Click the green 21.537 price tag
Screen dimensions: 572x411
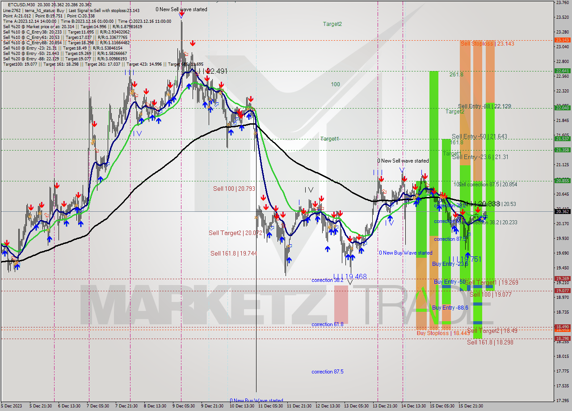tap(563, 138)
